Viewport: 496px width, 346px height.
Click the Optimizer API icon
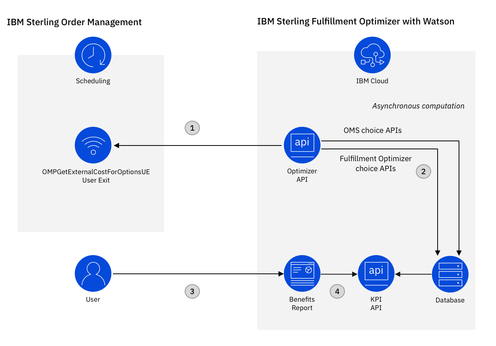tap(302, 145)
